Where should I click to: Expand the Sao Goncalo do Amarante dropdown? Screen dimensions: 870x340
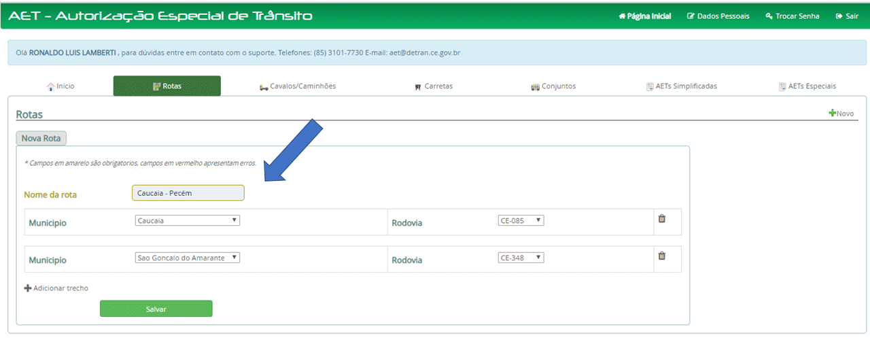[x=188, y=258]
